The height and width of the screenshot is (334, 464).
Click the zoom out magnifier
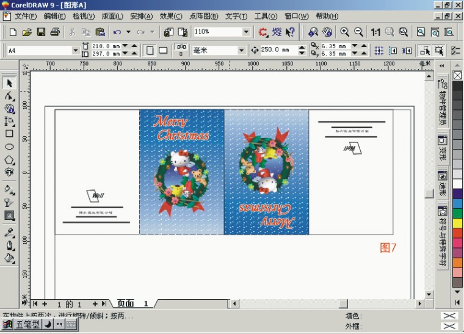[358, 32]
